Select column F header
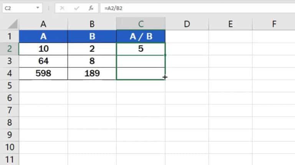Viewport: 295px width, 165px height. tap(274, 24)
